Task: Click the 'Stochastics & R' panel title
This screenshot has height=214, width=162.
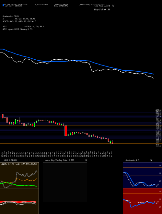Action: [132, 160]
